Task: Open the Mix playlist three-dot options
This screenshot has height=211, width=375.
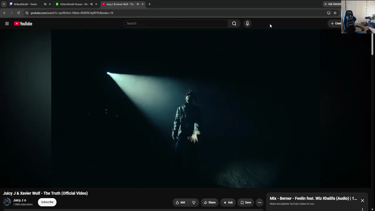Action: coord(362,209)
